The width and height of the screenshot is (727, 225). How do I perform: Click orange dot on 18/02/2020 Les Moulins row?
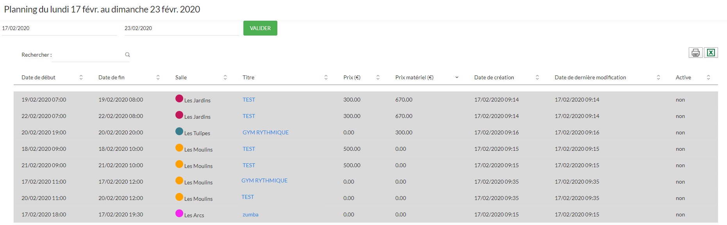[179, 148]
